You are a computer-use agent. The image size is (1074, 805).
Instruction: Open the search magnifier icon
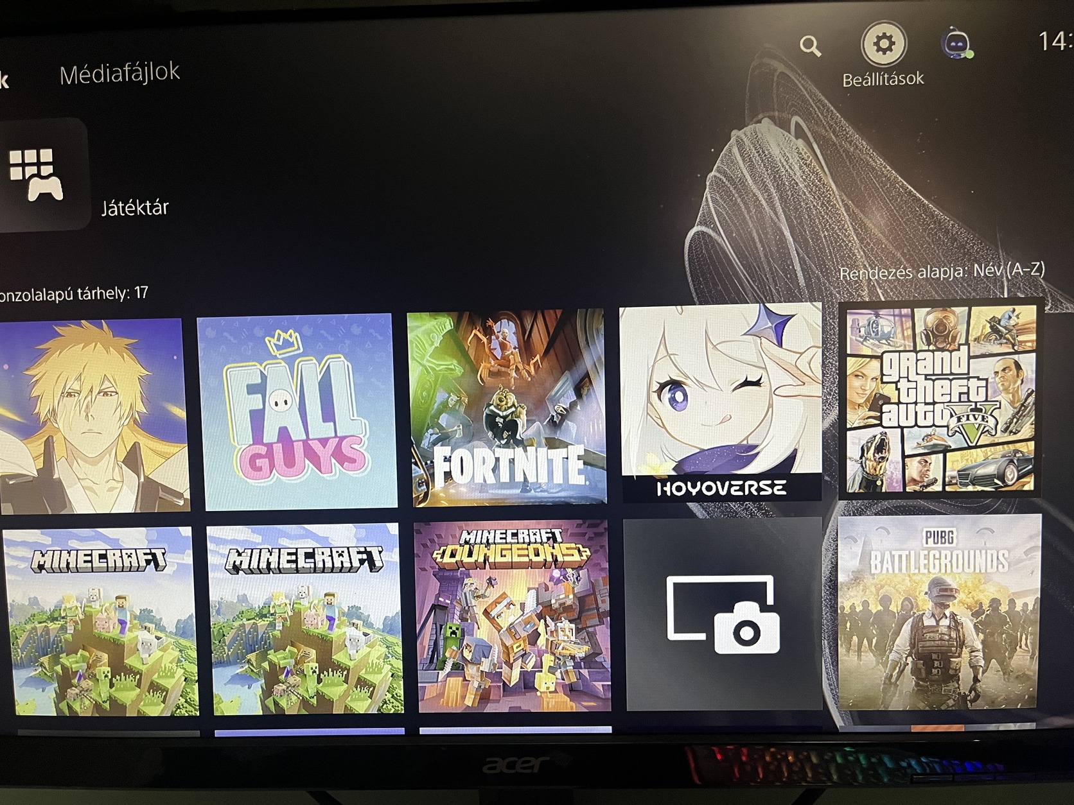pyautogui.click(x=810, y=46)
